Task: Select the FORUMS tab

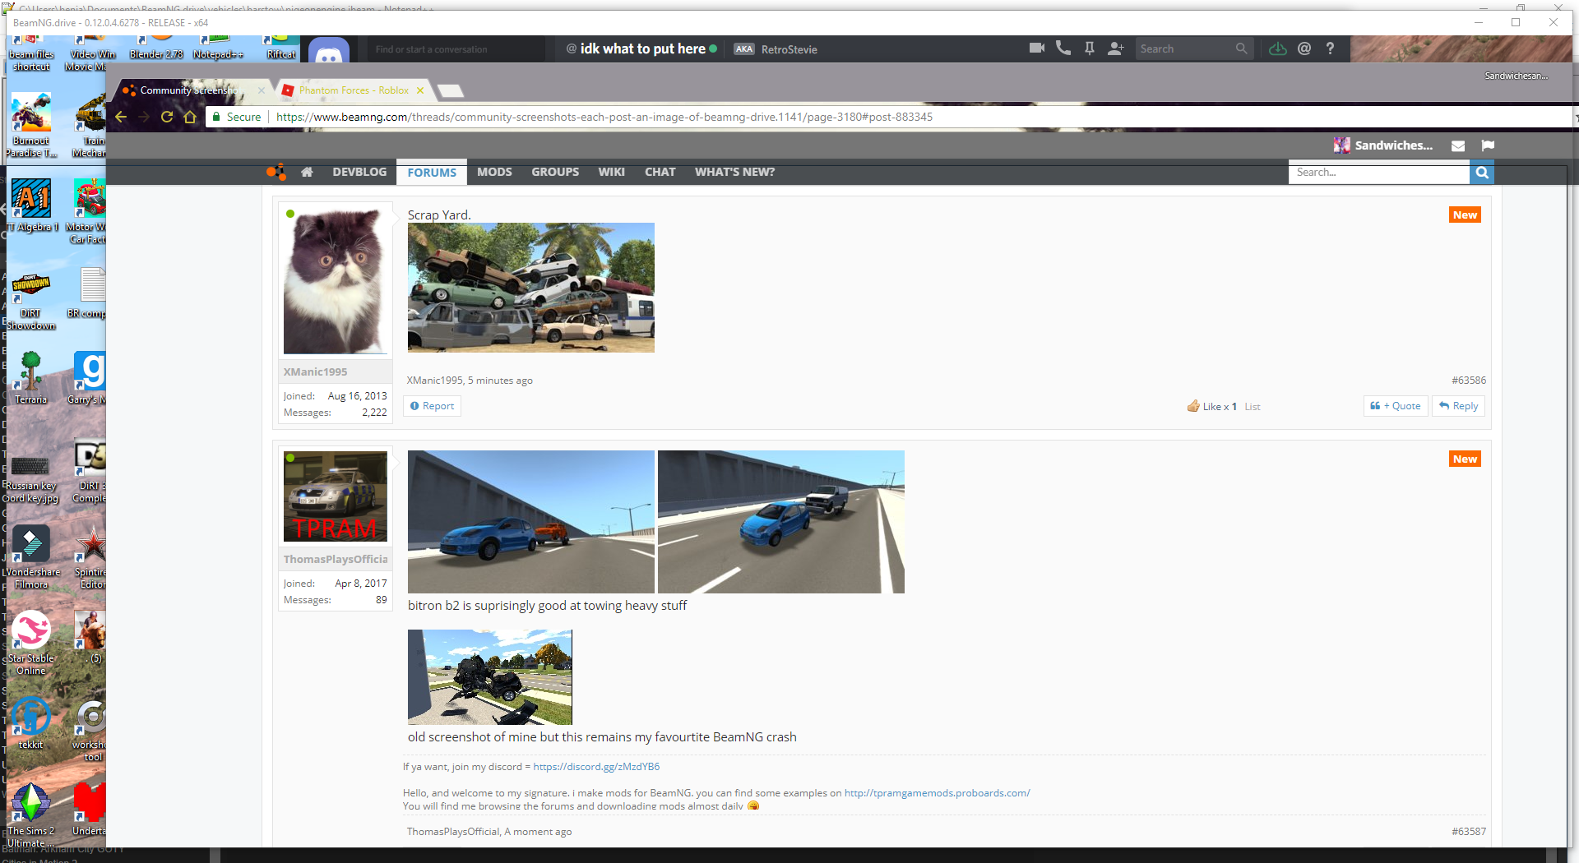Action: [432, 173]
